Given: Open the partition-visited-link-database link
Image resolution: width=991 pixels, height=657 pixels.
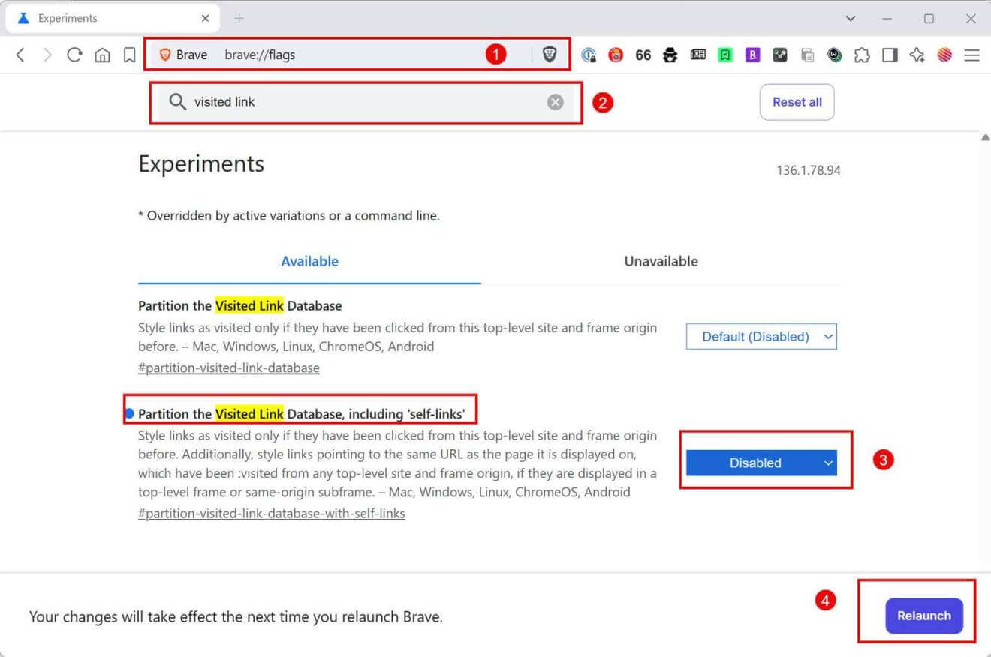Looking at the screenshot, I should tap(228, 367).
